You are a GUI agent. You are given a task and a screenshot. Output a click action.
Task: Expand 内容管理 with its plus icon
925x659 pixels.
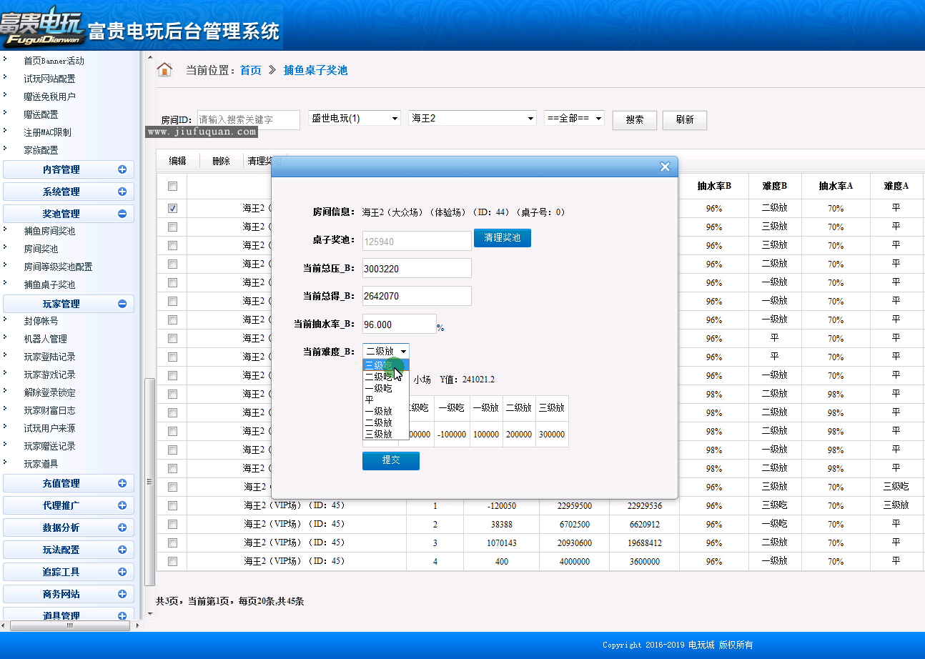tap(122, 169)
